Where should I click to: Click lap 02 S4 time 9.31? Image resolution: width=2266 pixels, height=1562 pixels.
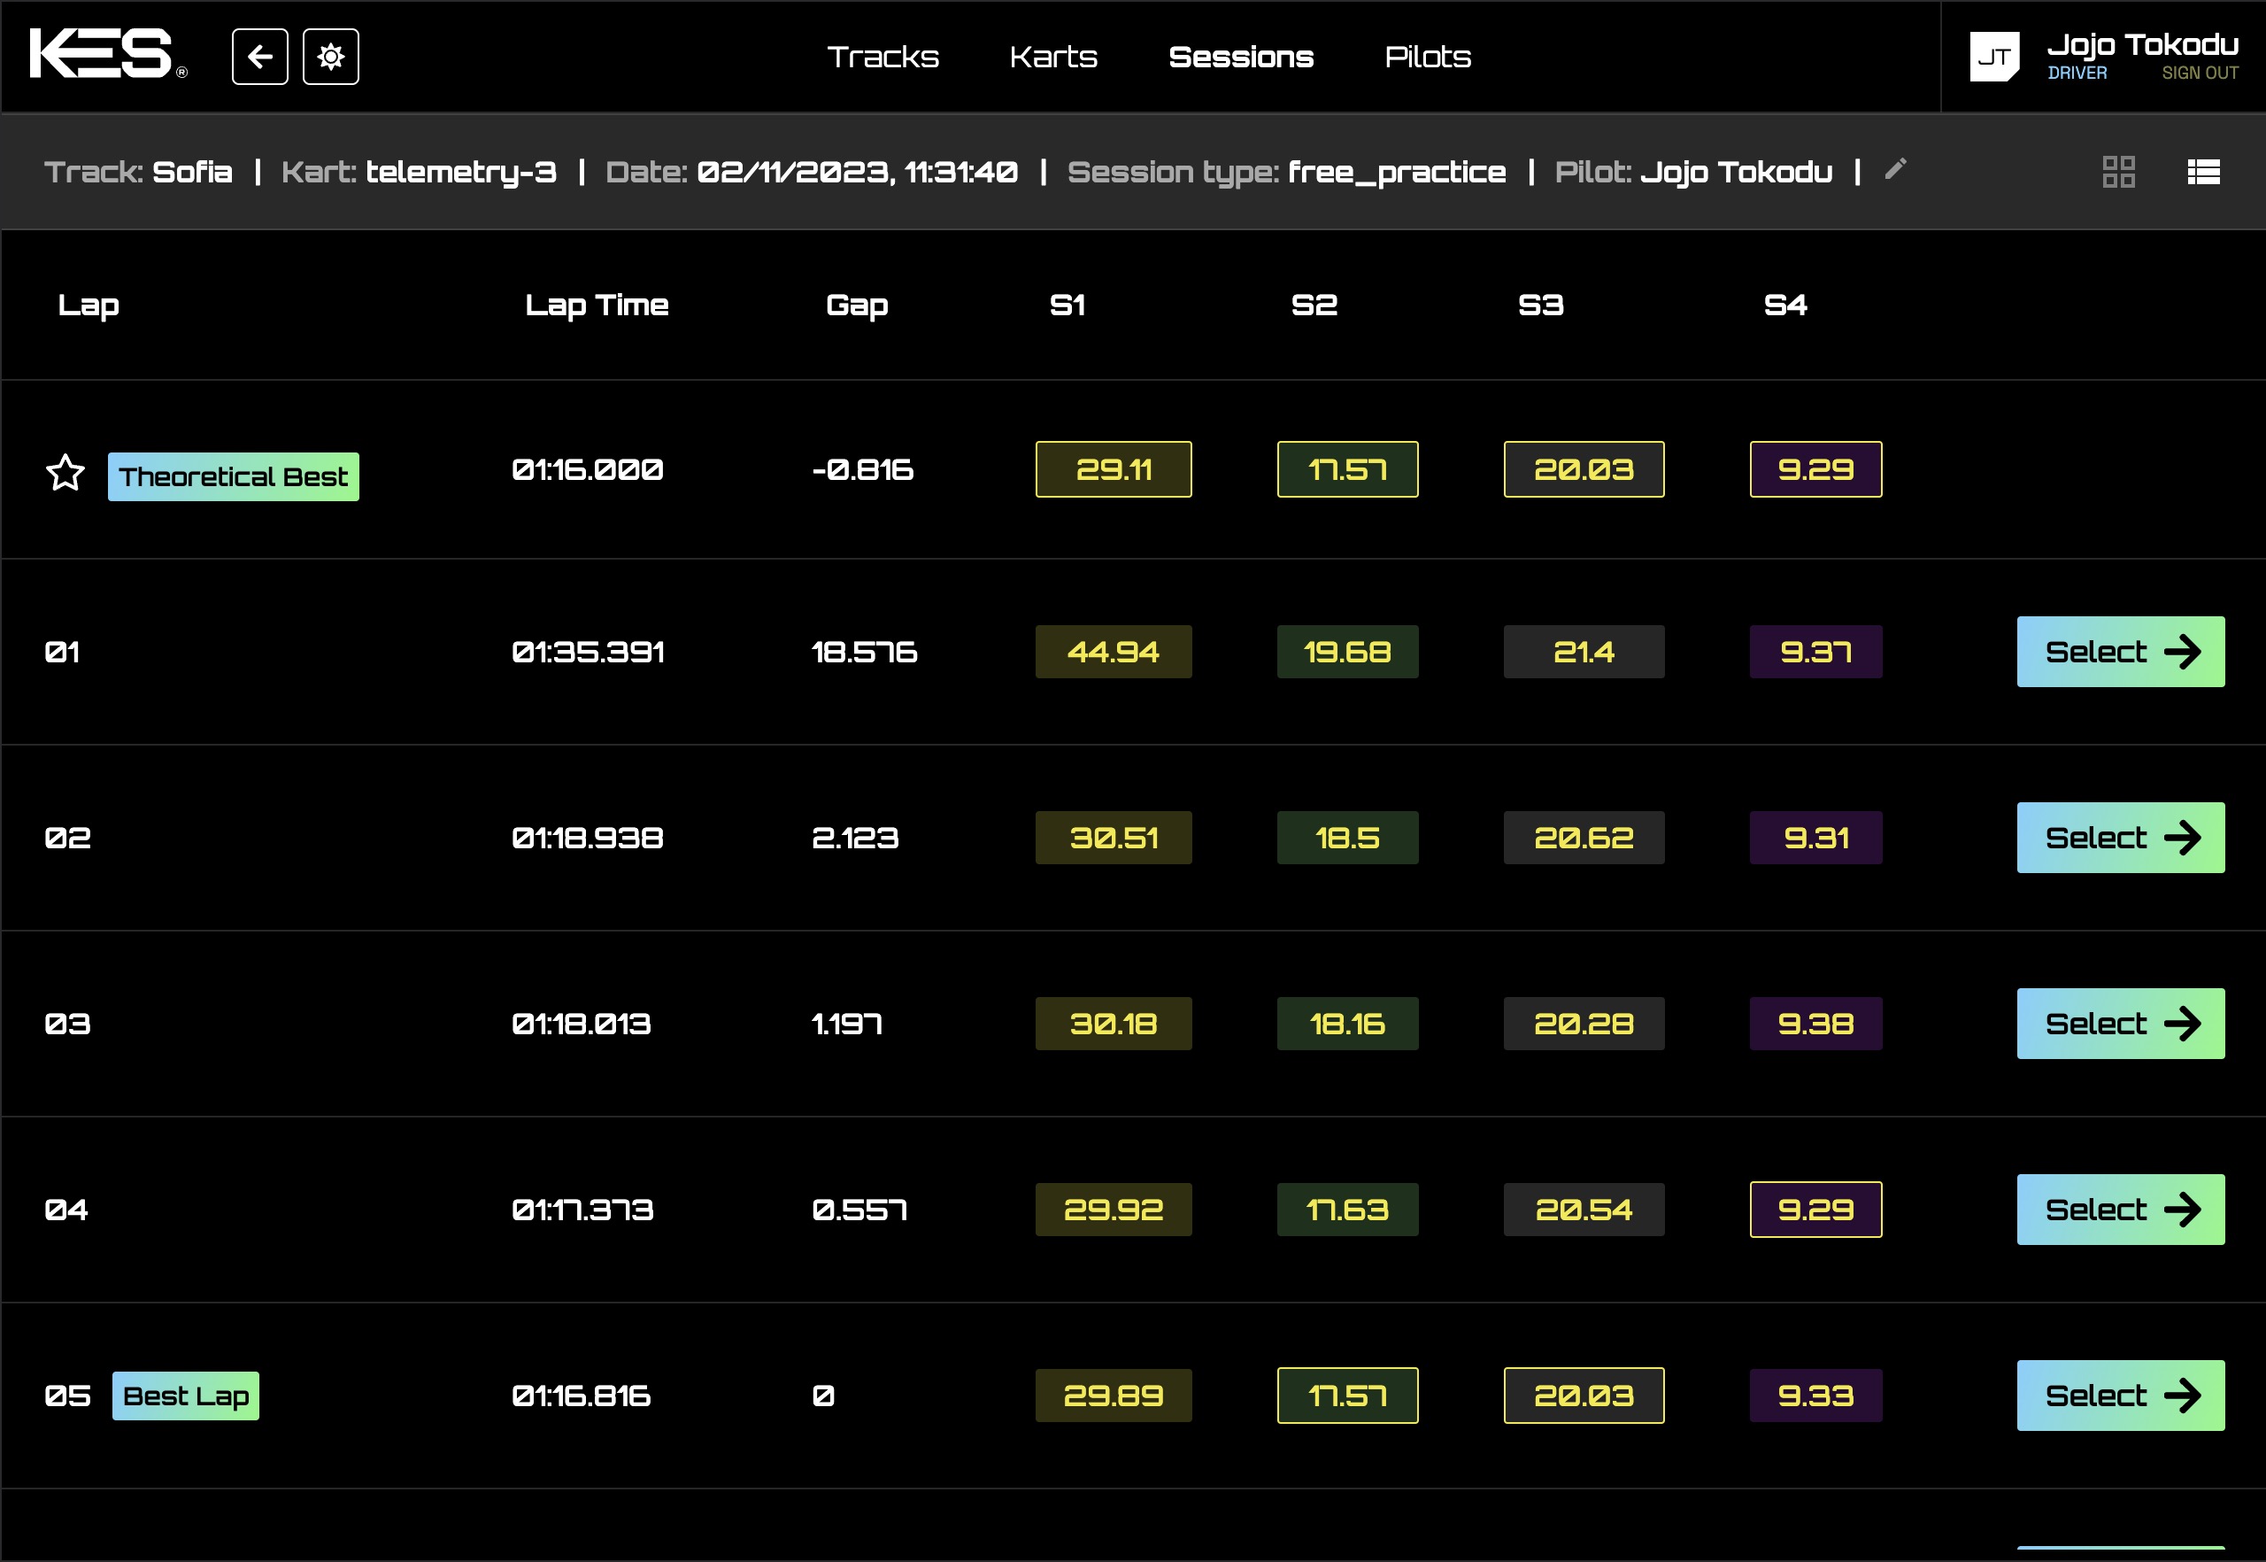(1816, 838)
